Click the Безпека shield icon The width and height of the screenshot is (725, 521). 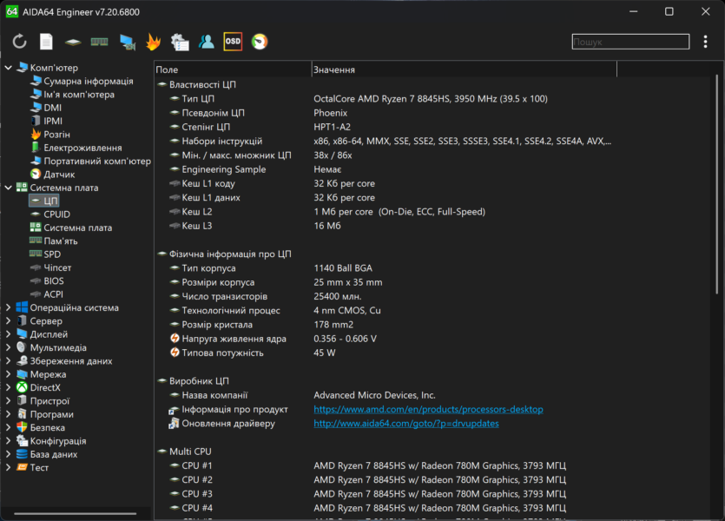click(x=22, y=427)
